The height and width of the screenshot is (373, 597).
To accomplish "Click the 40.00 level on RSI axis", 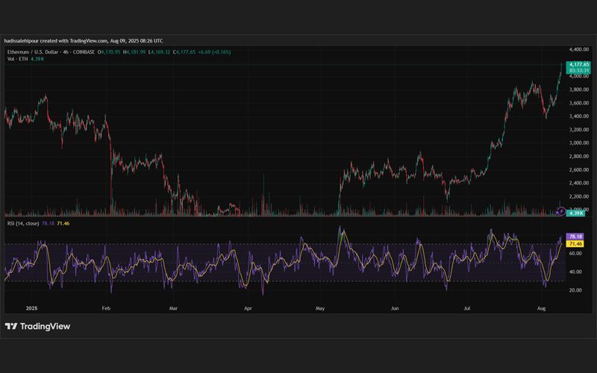I will 575,272.
